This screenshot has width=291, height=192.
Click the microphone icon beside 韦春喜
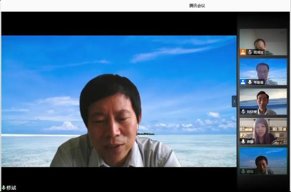(x=250, y=82)
